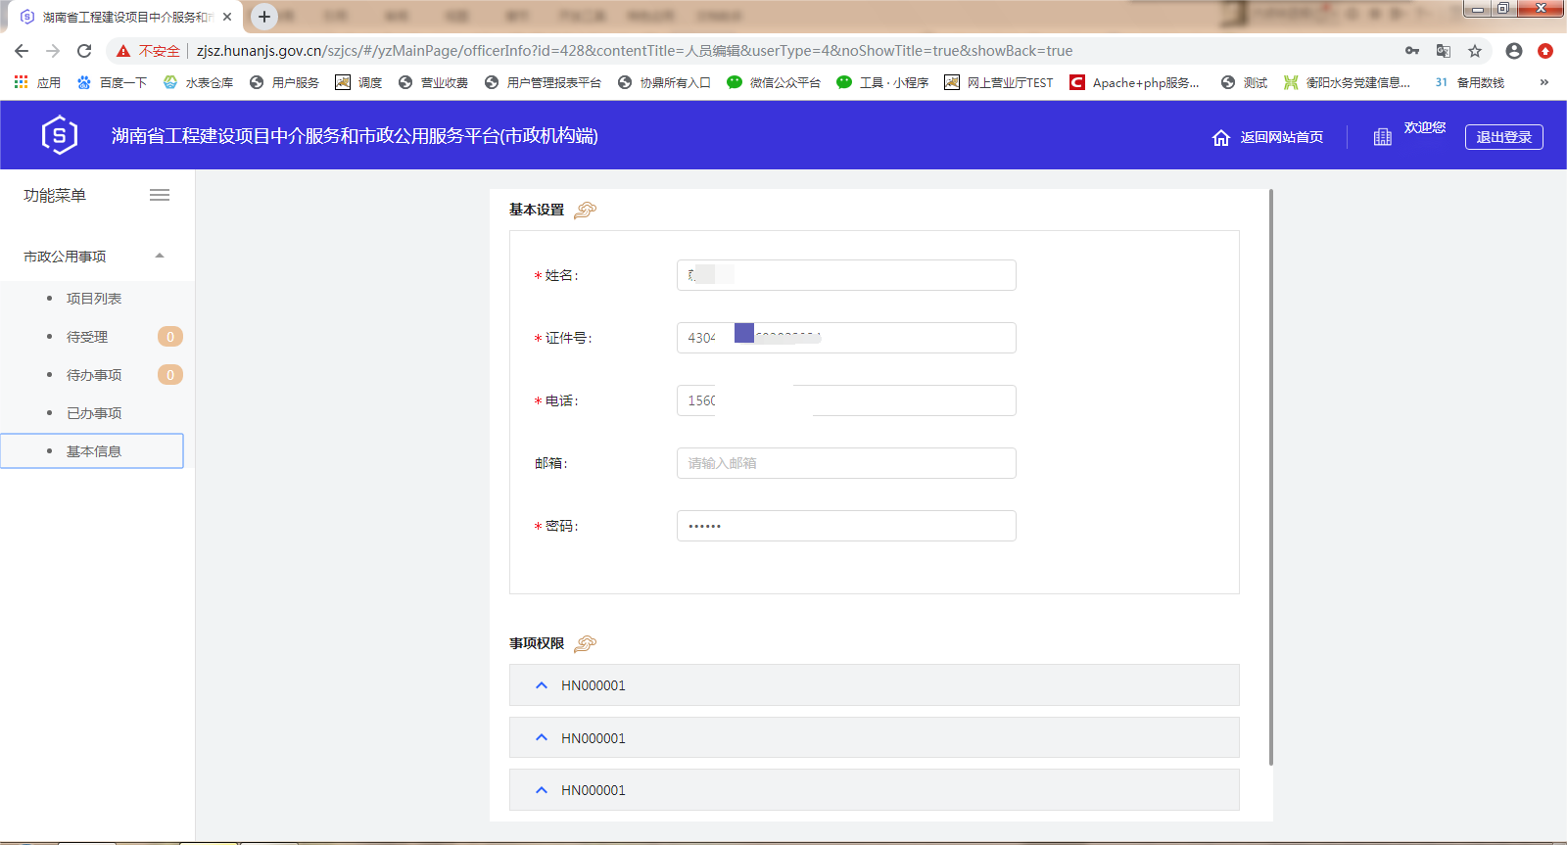The height and width of the screenshot is (845, 1567).
Task: Click the building icon beside 欢迎您
Action: [x=1382, y=137]
